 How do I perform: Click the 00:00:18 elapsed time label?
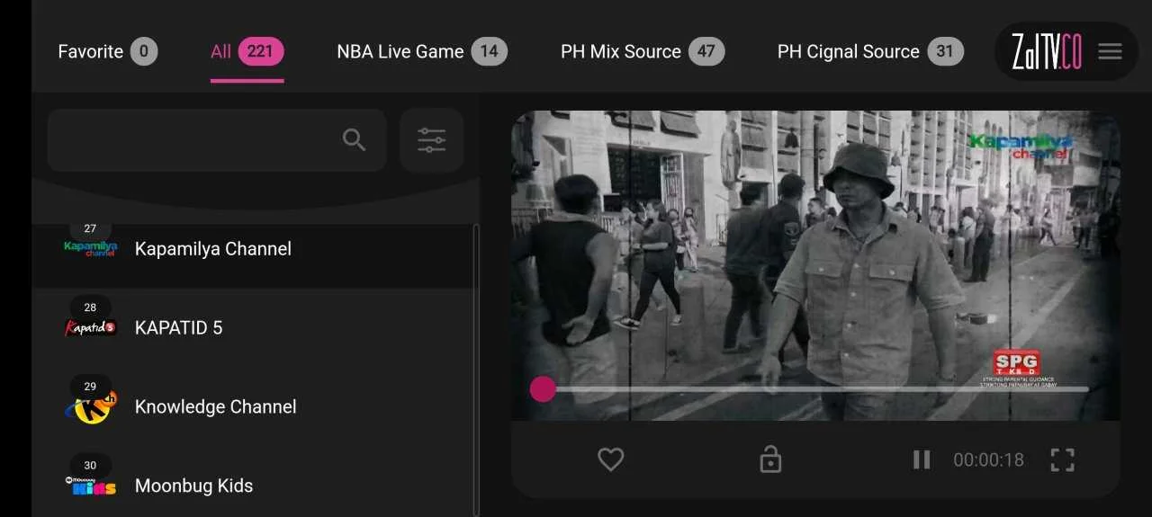coord(989,460)
